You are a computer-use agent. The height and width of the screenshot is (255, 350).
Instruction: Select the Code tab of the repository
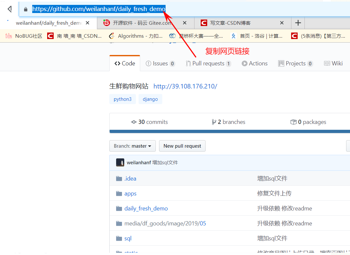(125, 63)
